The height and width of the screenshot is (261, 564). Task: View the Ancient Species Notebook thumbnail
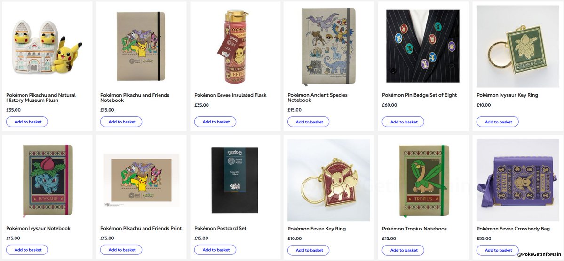[x=329, y=45]
